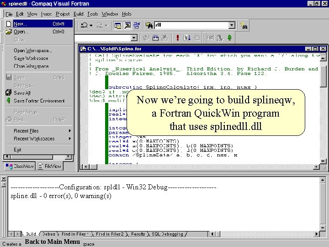Maximize the Spline.for document window
Image resolution: width=329 pixels, height=247 pixels.
315,49
